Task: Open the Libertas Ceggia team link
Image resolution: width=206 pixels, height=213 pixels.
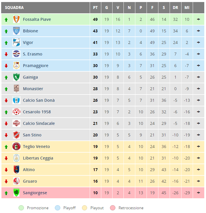Action: [x=38, y=158]
